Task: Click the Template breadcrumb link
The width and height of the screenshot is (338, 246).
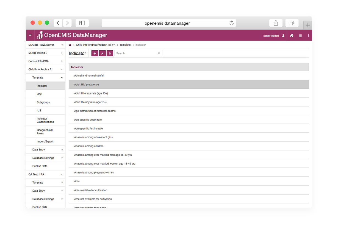Action: 125,45
